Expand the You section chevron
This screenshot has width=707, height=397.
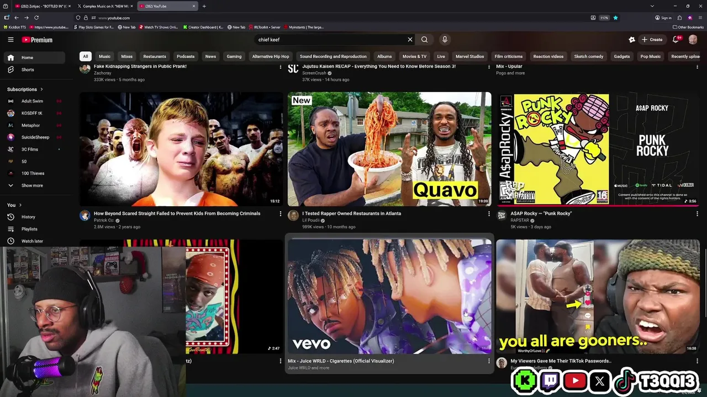(x=20, y=205)
